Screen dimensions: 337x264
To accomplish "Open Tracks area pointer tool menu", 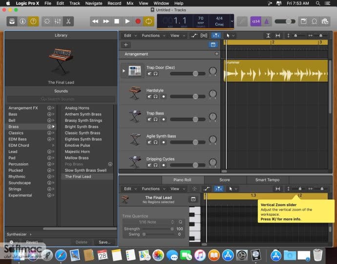I will pyautogui.click(x=230, y=36).
